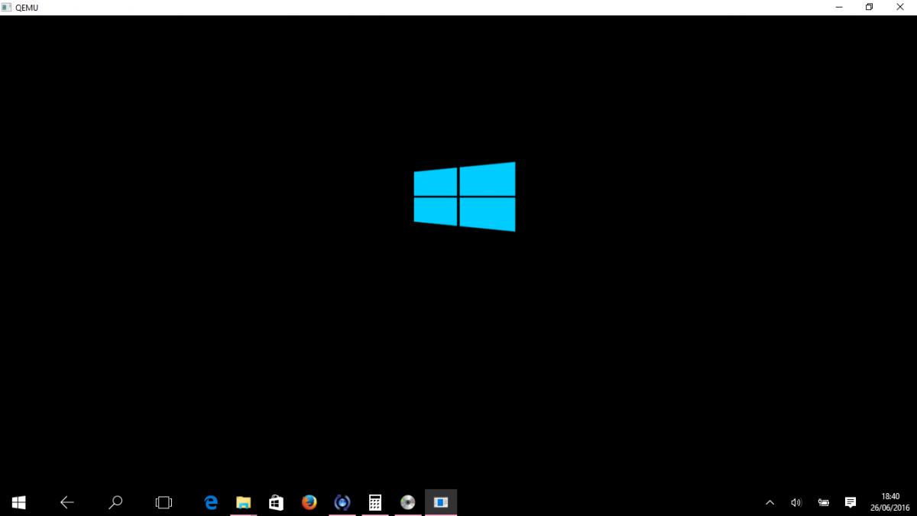Restore down the QEMU window
The height and width of the screenshot is (516, 917).
(869, 7)
